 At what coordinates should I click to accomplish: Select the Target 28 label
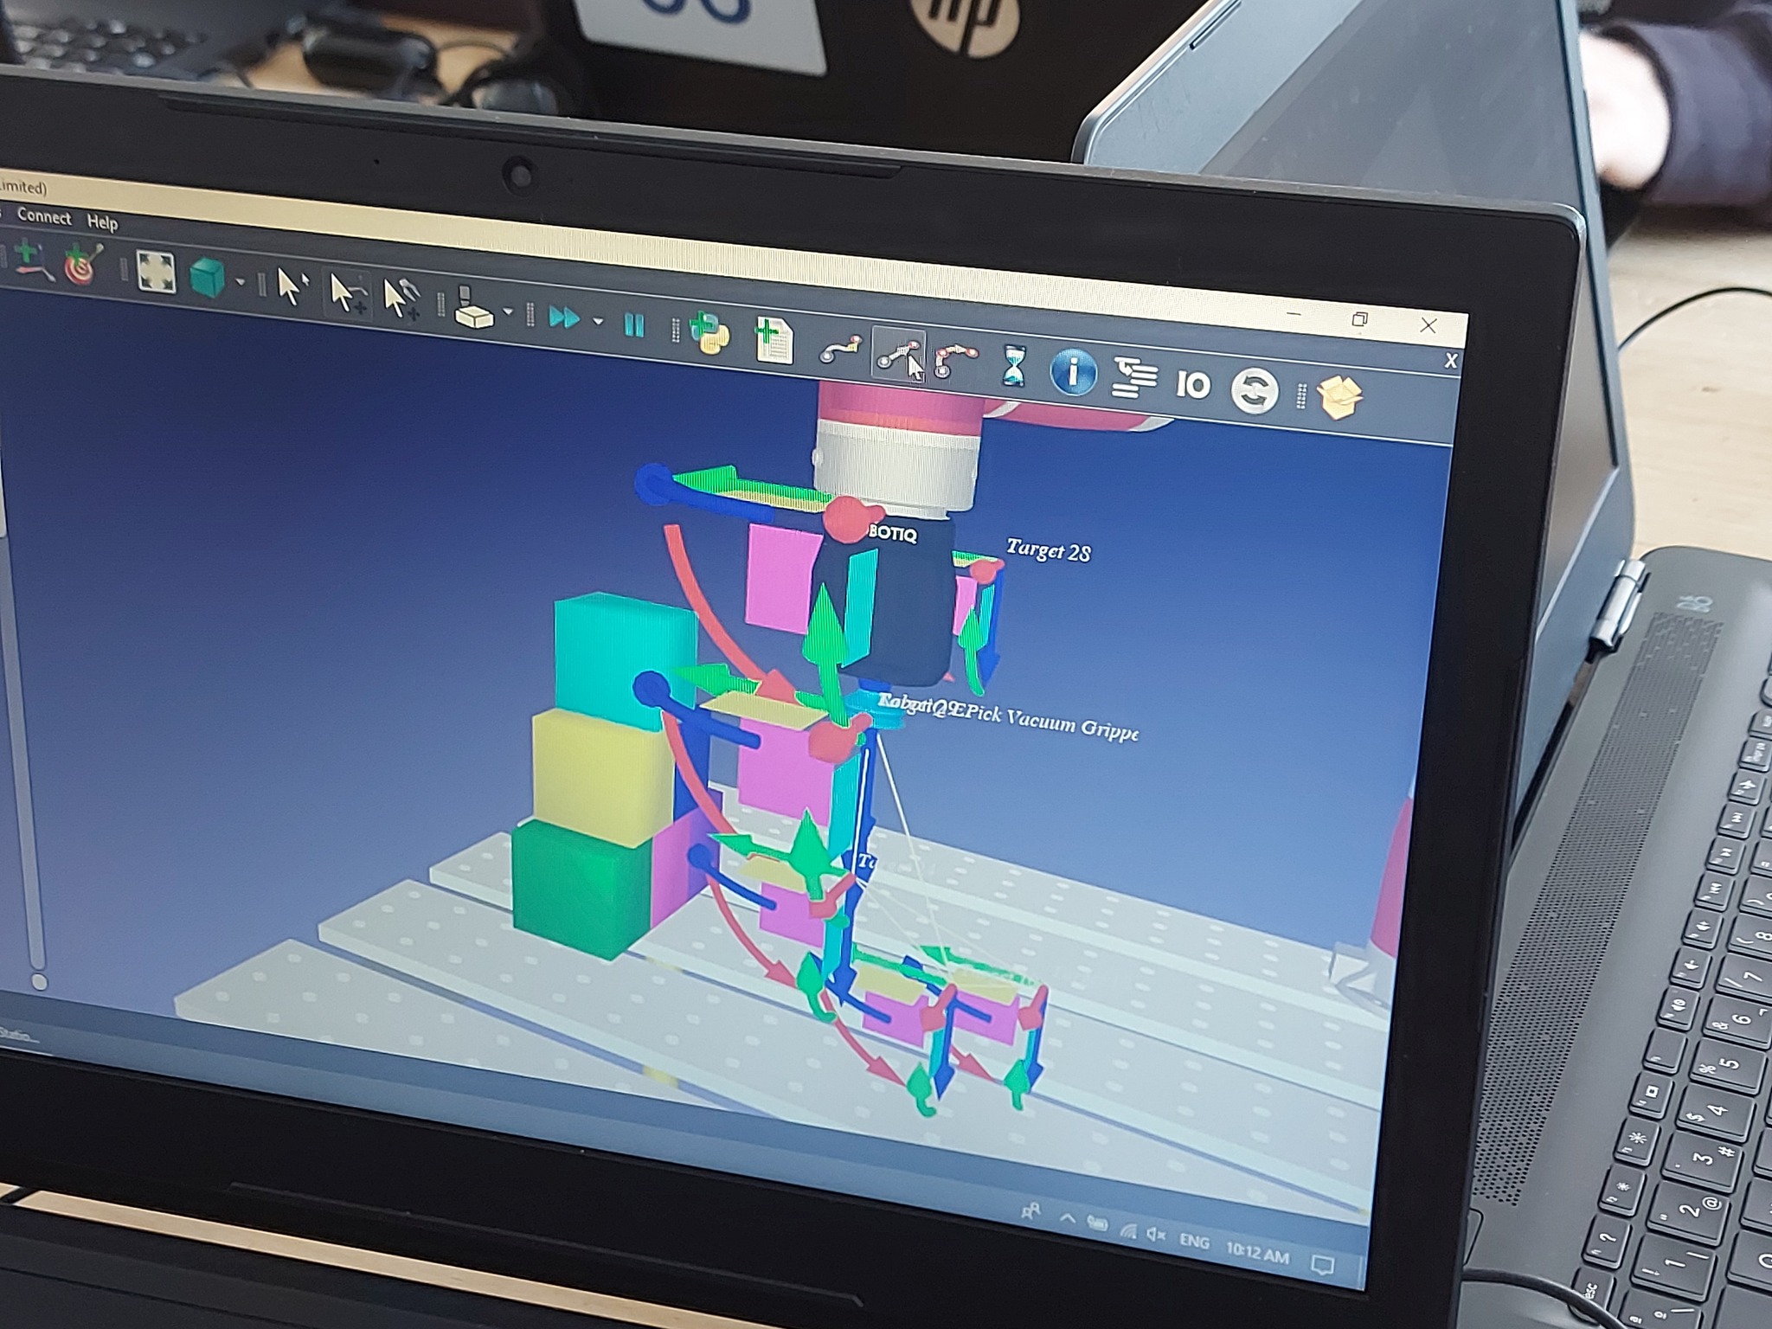click(1049, 550)
